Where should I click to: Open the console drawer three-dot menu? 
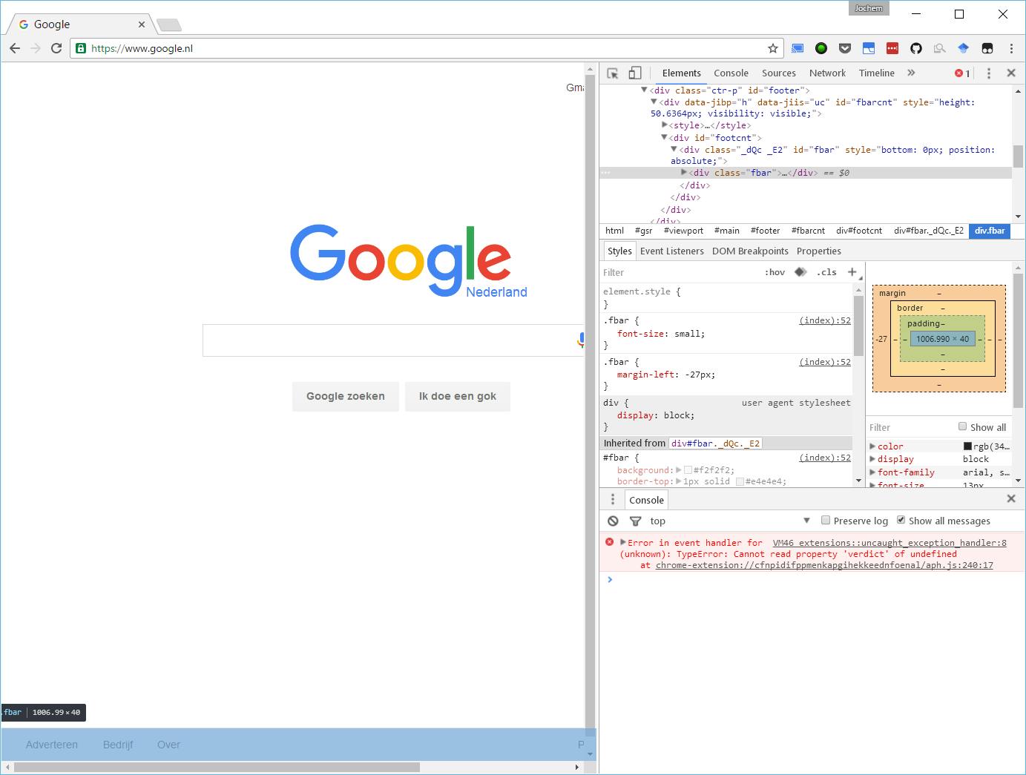pos(613,500)
